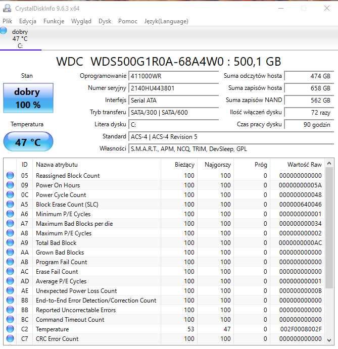The image size is (338, 349).
Task: Click scroll down arrow of attribute list
Action: (x=329, y=340)
